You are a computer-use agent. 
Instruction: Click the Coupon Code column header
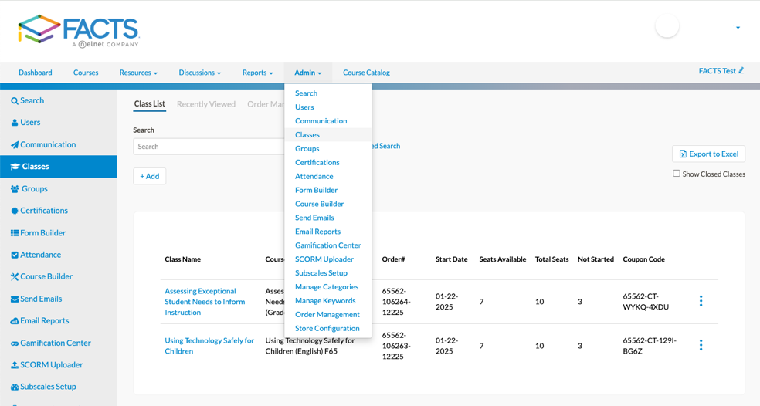[x=643, y=259]
